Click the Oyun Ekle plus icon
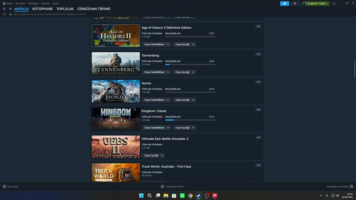This screenshot has height=200, width=356. tap(4, 187)
